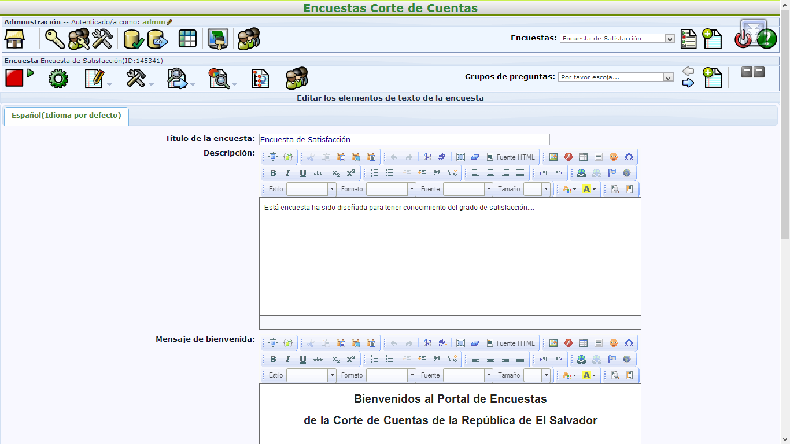Click the SQL database backup icon
Screen dimensions: 790x444
(x=158, y=39)
